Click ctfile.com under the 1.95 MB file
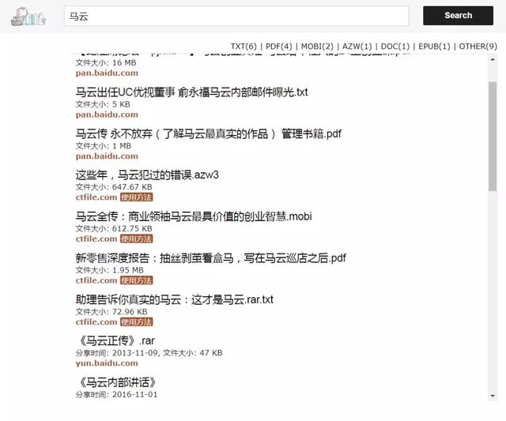 point(96,280)
